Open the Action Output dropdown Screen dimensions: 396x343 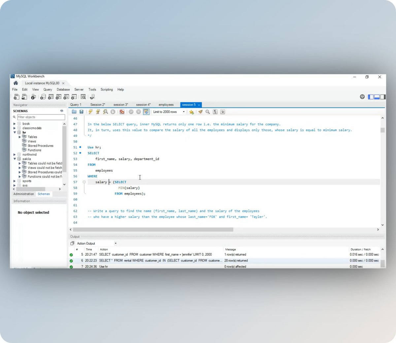(x=97, y=243)
